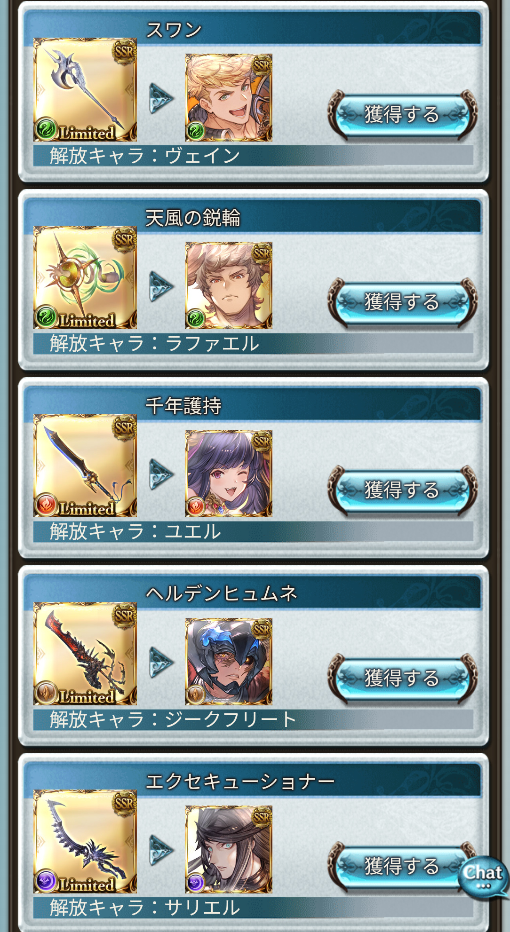
Task: Select the ヴェイン character portrait
Action: (229, 97)
